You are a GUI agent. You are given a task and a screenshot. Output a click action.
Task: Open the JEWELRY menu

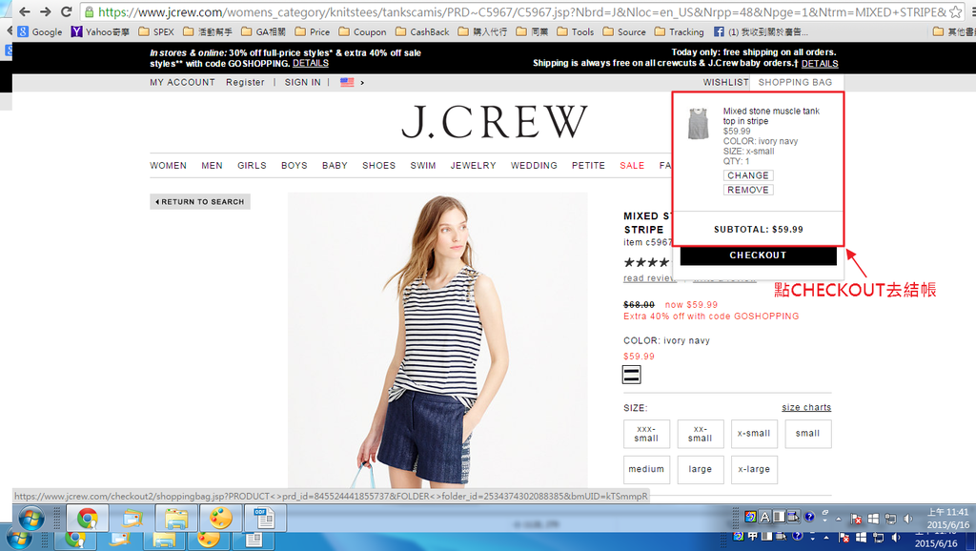(x=473, y=166)
